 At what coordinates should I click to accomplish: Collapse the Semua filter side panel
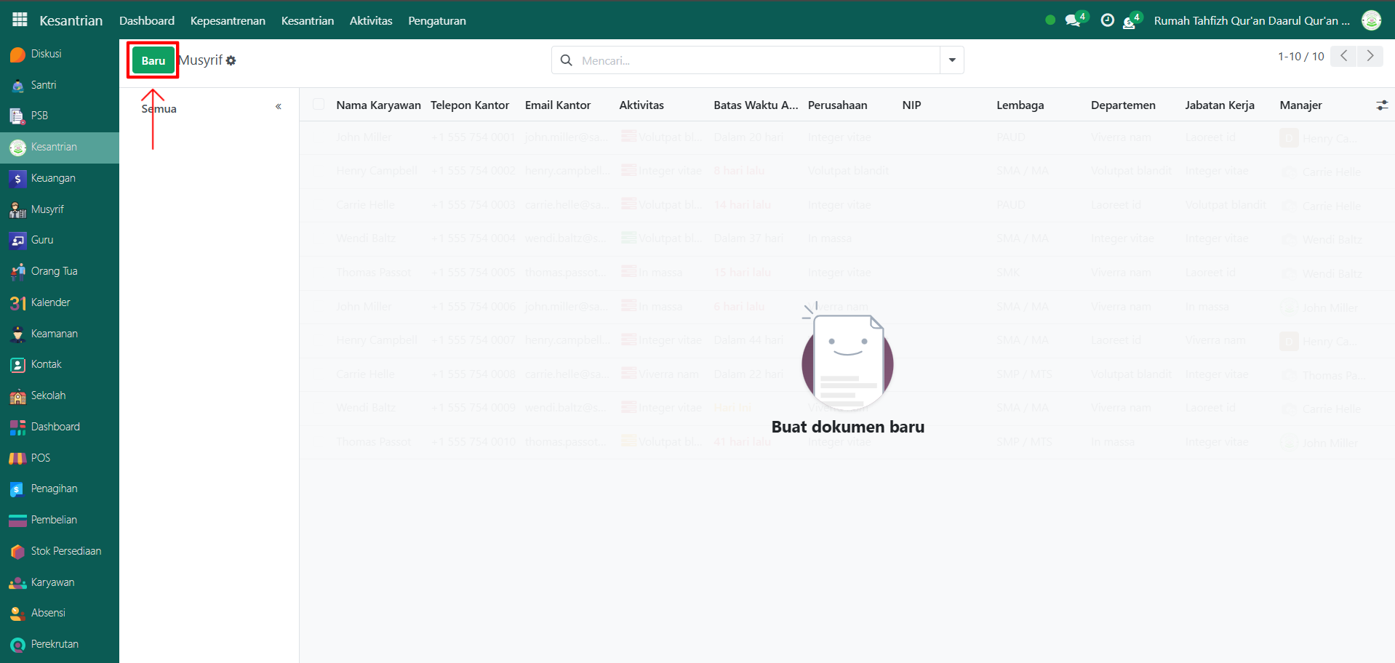(x=278, y=107)
